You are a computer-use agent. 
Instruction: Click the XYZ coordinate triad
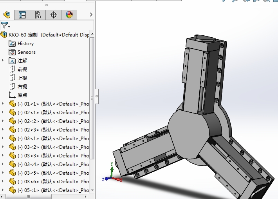coord(112,173)
